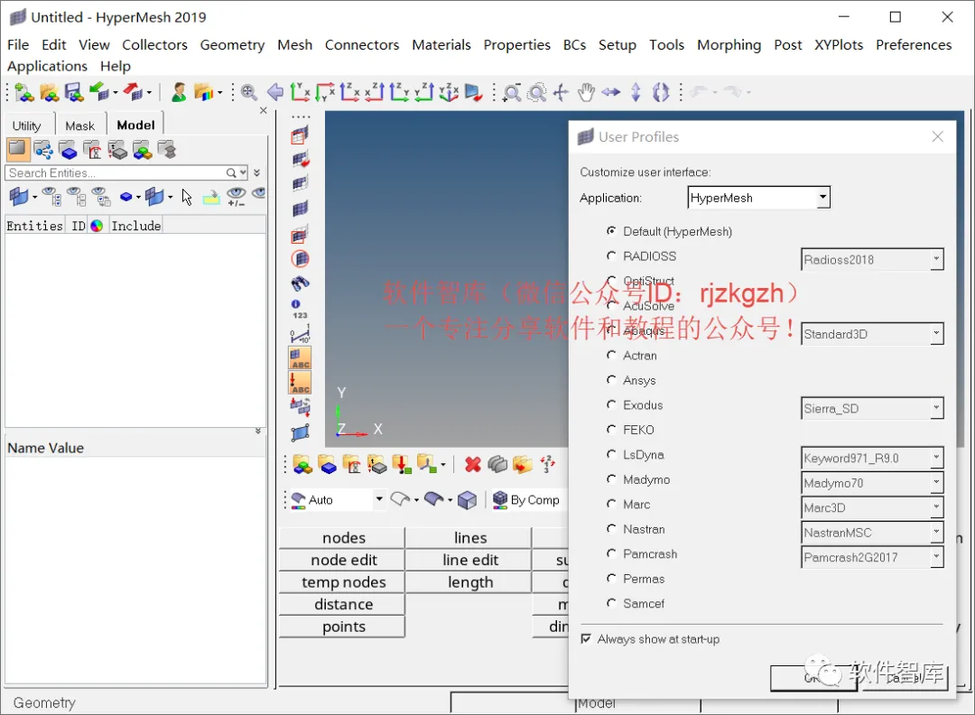Click the Load Collectors folder icon

(403, 464)
